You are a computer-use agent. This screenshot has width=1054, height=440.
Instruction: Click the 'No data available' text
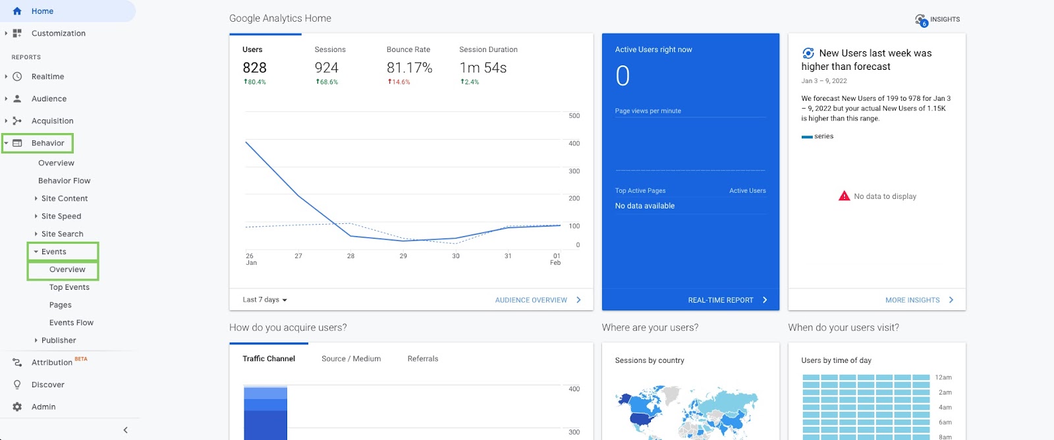pos(645,206)
